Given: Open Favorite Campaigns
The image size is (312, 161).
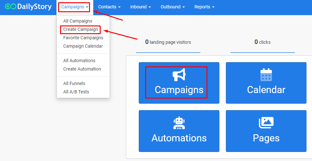Looking at the screenshot, I should pos(83,38).
